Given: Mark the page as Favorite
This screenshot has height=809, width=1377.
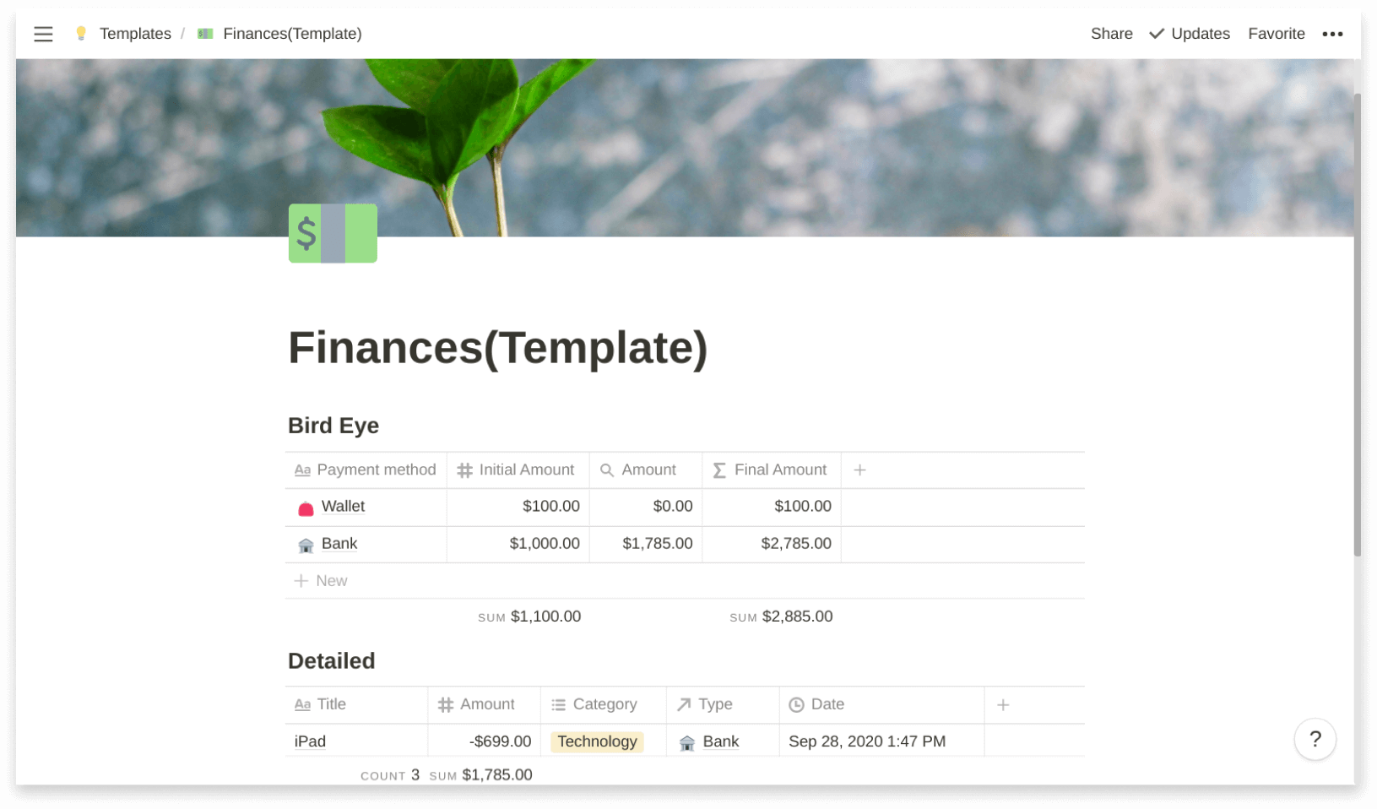Looking at the screenshot, I should 1276,34.
